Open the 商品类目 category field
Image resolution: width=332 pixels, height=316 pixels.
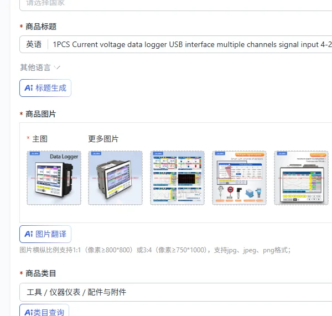176,292
